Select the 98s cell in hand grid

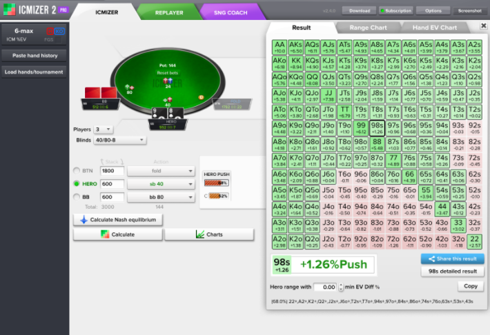pyautogui.click(x=377, y=128)
